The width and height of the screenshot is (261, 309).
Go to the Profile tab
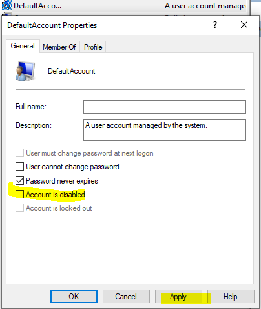click(x=93, y=47)
